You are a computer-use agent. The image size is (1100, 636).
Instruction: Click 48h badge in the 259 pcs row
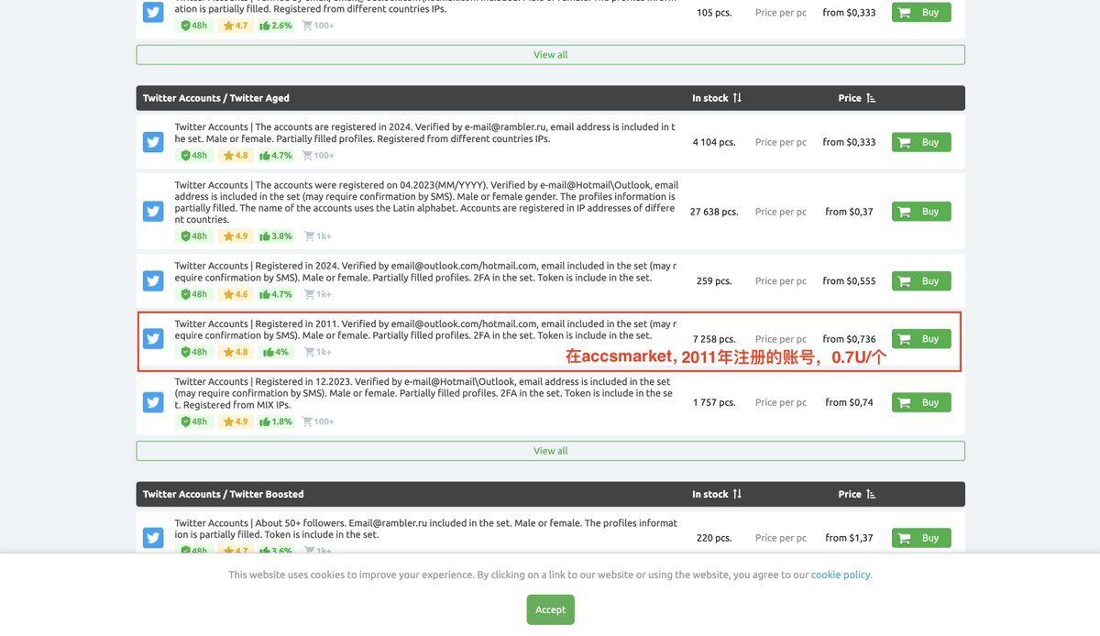point(194,295)
